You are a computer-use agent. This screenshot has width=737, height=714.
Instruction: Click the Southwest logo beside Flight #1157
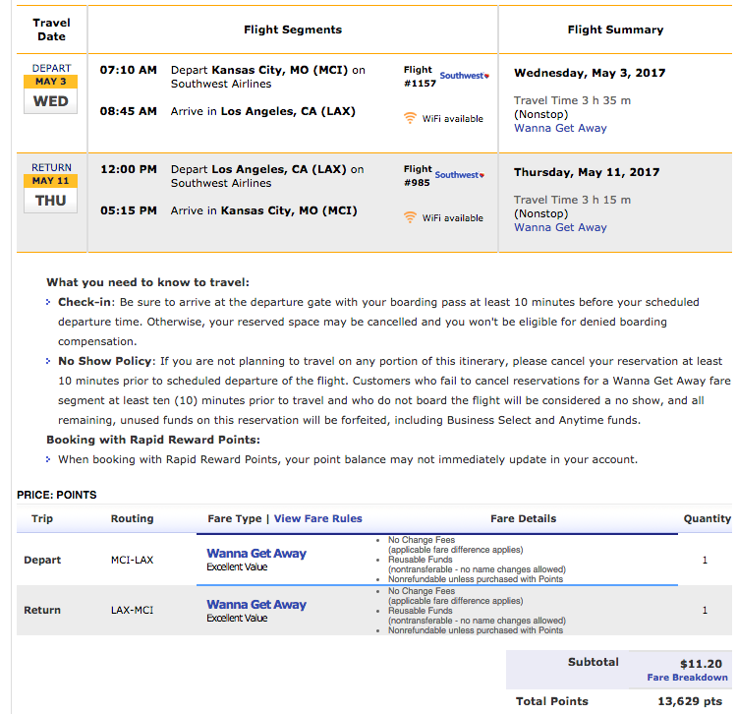coord(465,76)
